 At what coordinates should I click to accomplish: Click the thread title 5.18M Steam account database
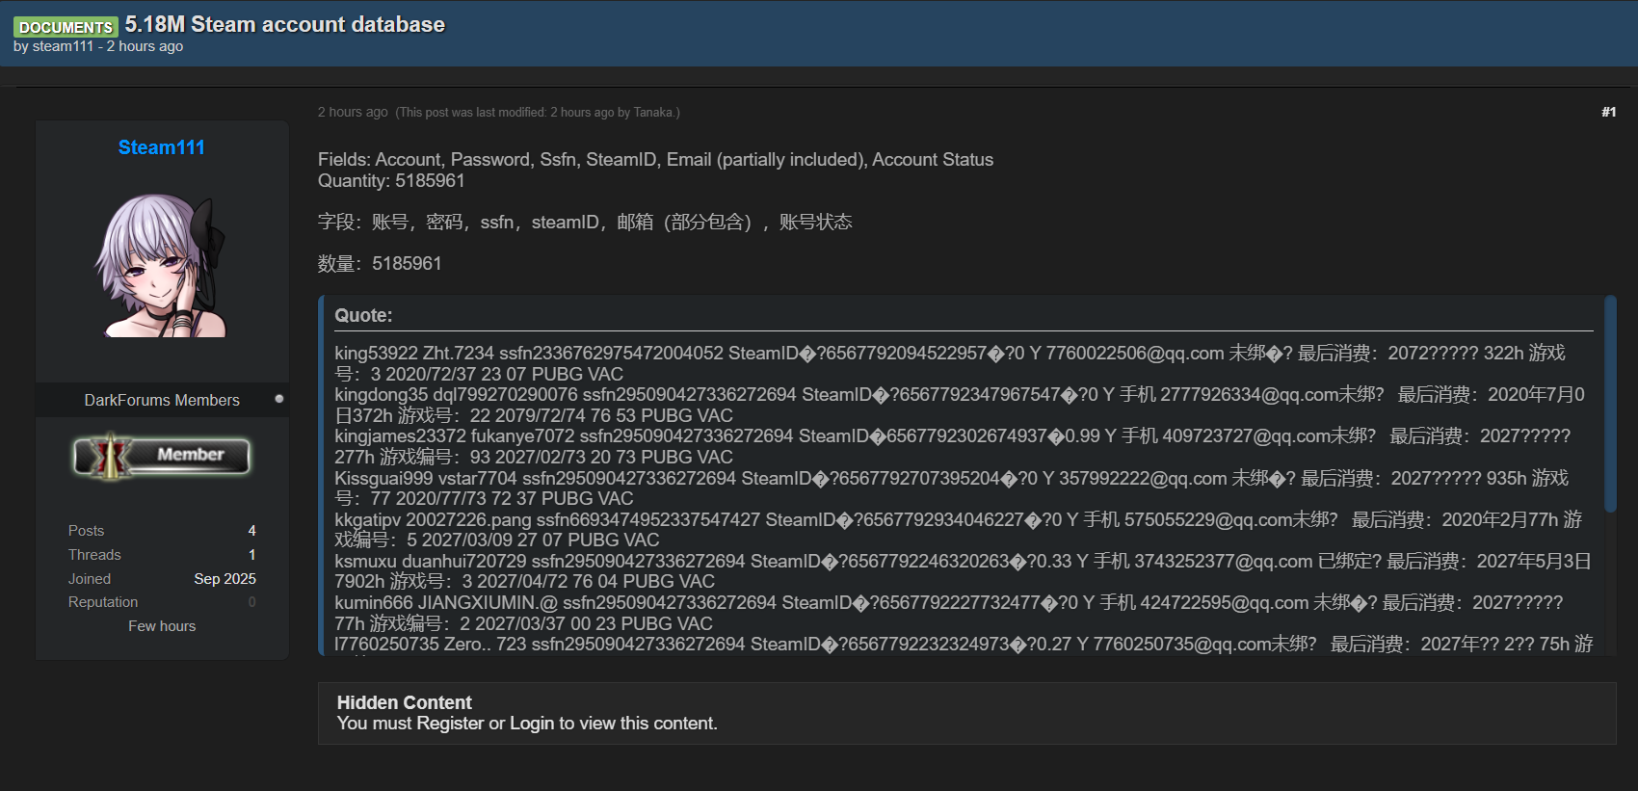[285, 24]
